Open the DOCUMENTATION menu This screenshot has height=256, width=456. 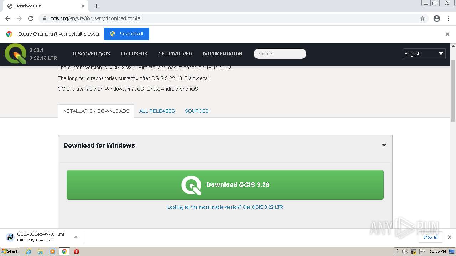pyautogui.click(x=222, y=54)
